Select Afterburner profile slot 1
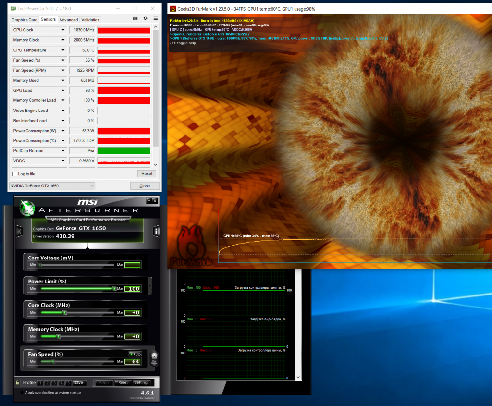492x406 pixels. click(x=40, y=383)
